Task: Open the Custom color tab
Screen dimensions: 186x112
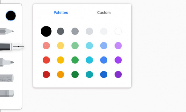Action: [x=104, y=13]
